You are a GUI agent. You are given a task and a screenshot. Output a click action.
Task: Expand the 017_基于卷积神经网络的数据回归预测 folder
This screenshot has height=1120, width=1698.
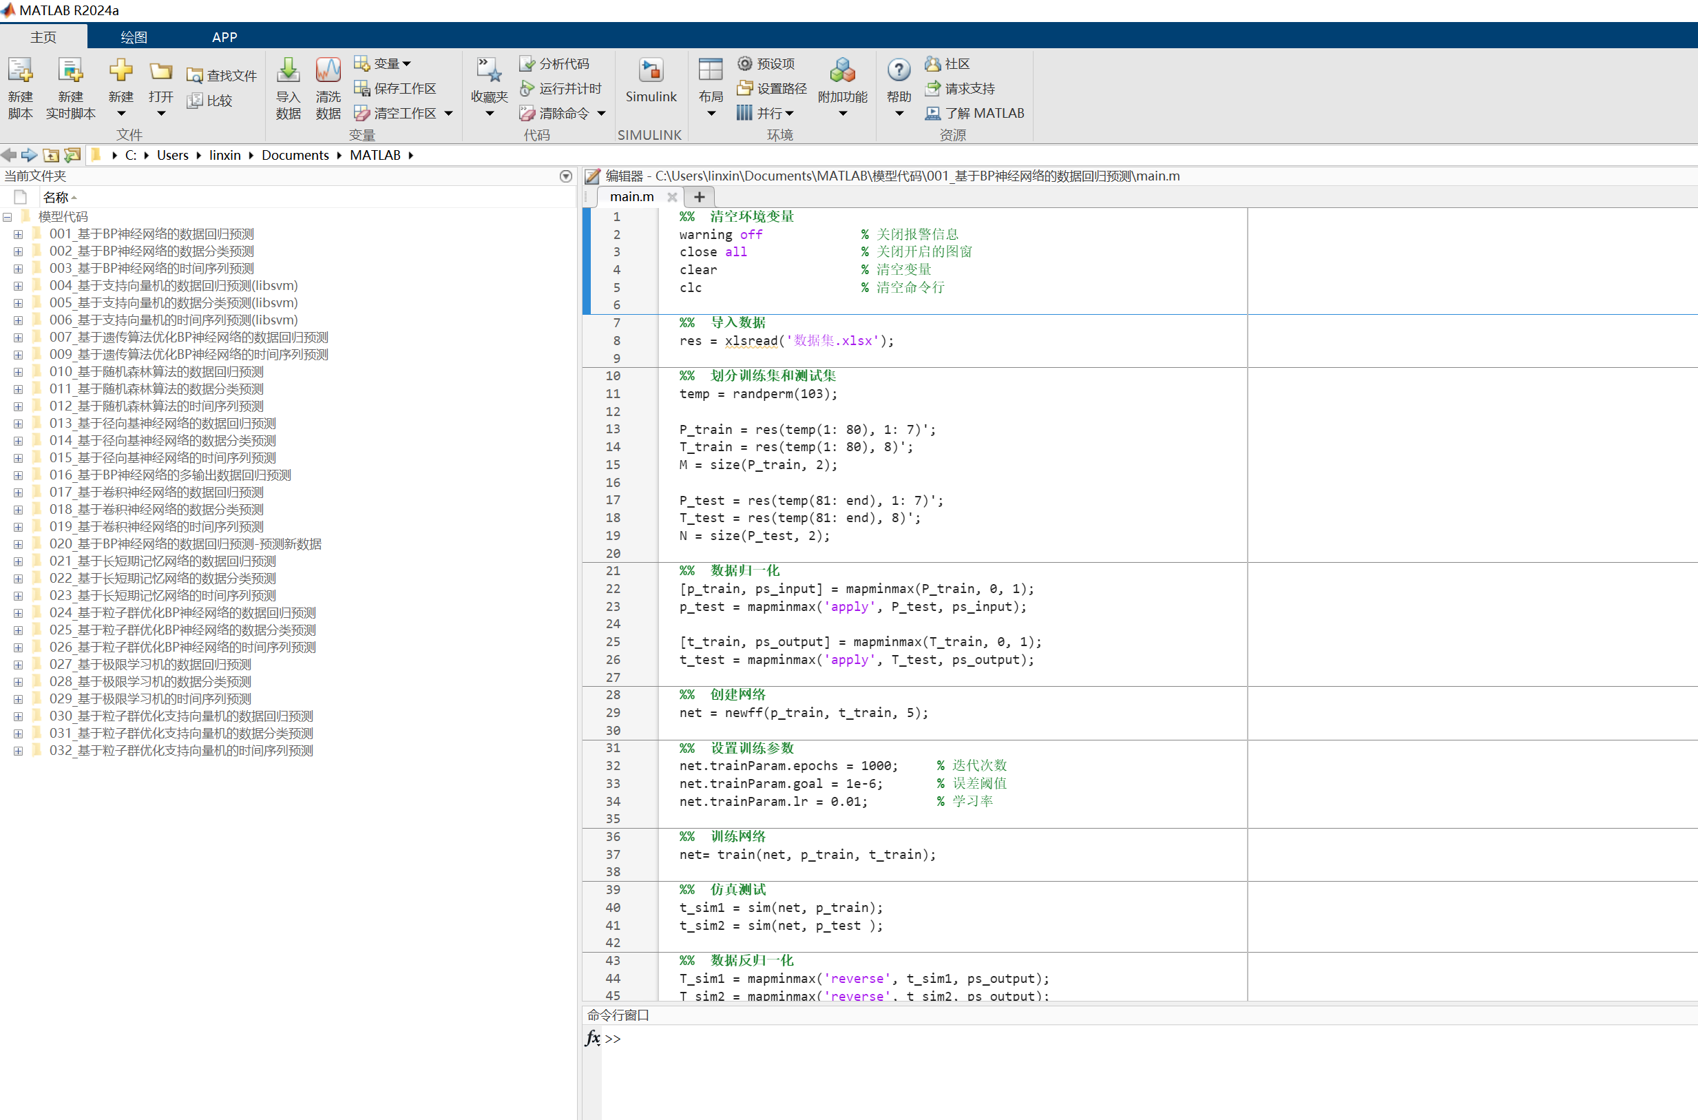coord(18,493)
